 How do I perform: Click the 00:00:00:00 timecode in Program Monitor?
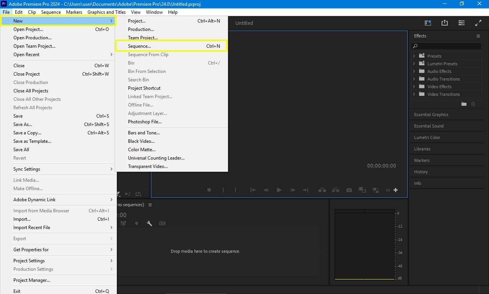[x=381, y=166]
